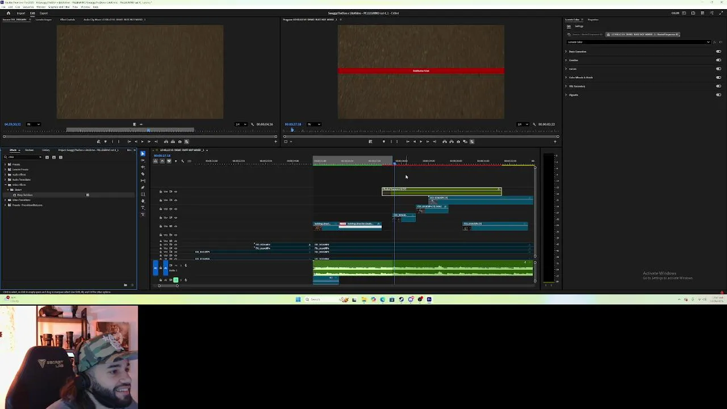Image resolution: width=727 pixels, height=409 pixels.
Task: Click Program monitor scrubber playhead
Action: (292, 130)
